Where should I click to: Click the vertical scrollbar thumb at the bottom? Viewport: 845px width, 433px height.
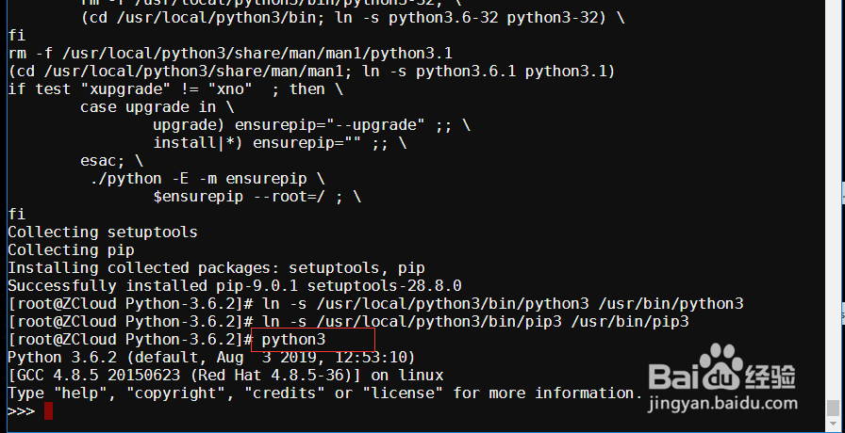tap(832, 409)
